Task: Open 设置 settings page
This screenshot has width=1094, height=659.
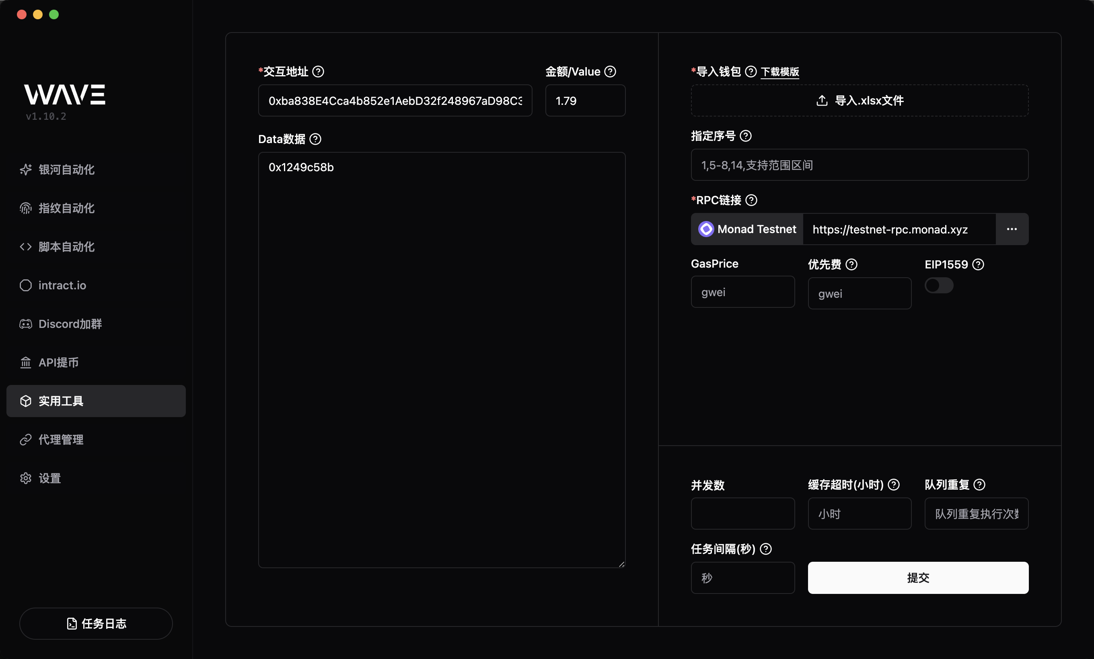Action: [49, 478]
